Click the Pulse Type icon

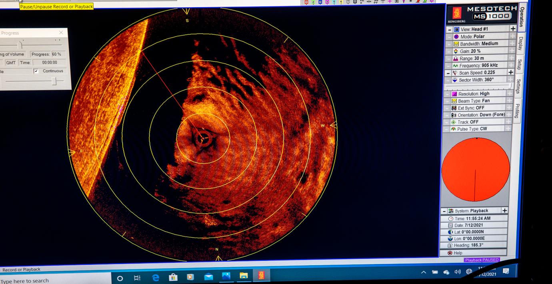point(453,129)
